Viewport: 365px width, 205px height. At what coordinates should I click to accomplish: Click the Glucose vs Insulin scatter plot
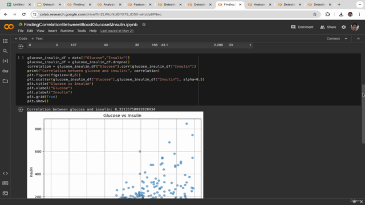click(115, 155)
